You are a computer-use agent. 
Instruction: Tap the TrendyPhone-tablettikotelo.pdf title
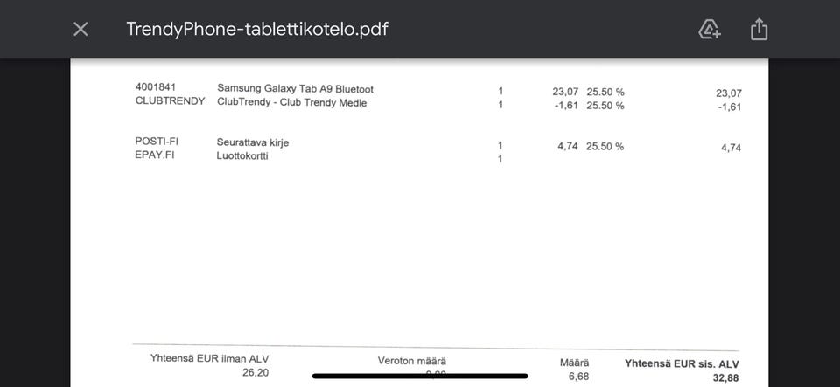click(257, 29)
